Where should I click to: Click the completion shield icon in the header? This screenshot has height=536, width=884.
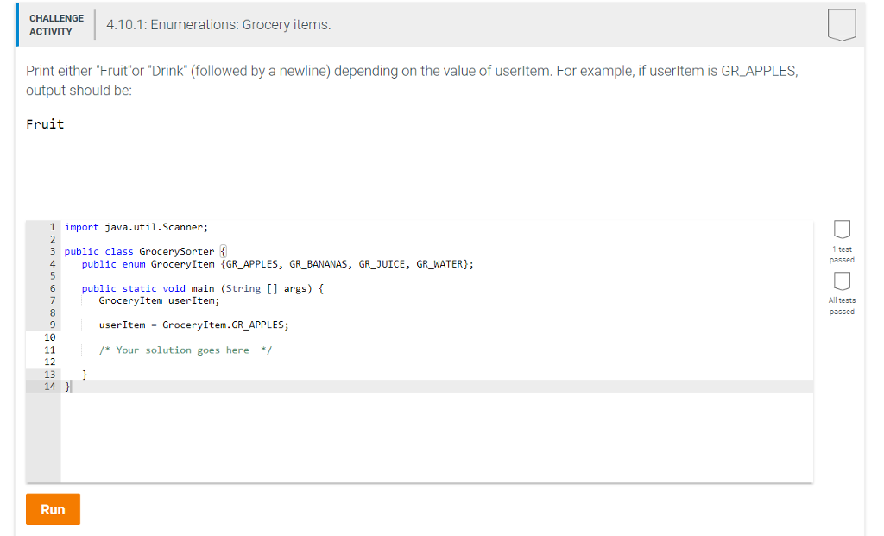pos(842,25)
